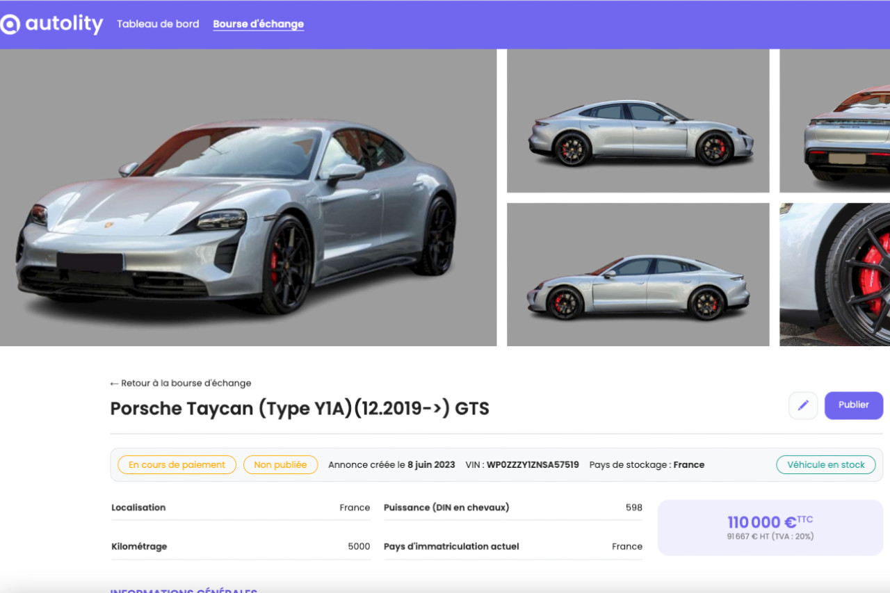Open the left-facing side profile photo
Screen dimensions: 890x593
(x=638, y=275)
